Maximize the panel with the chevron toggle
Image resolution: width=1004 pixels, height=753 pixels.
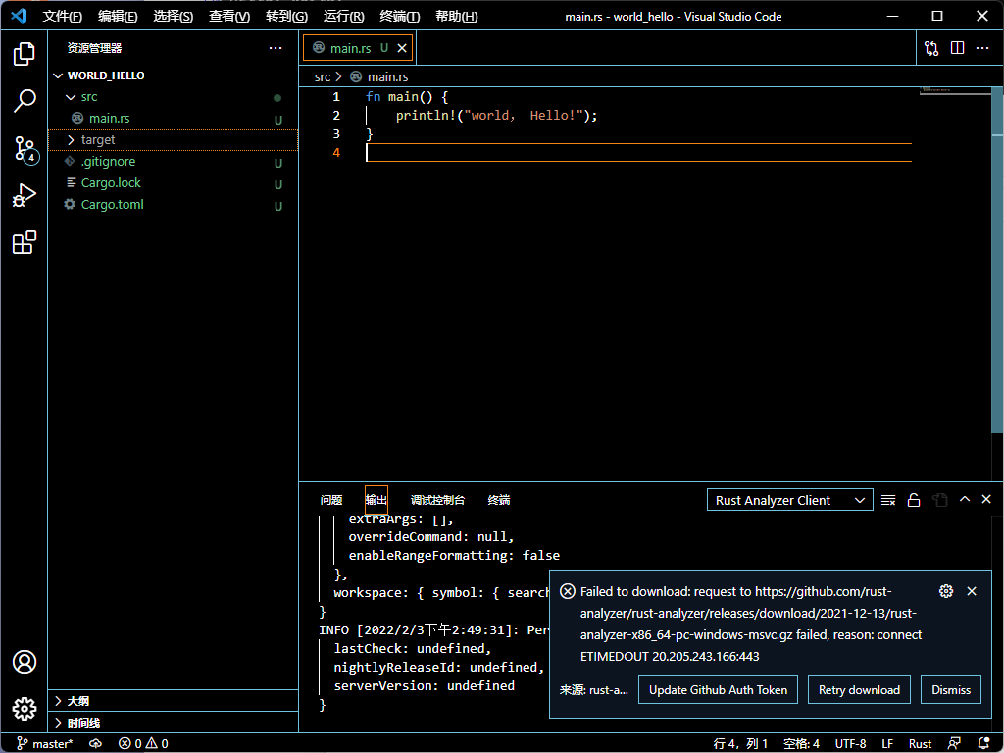coord(964,499)
